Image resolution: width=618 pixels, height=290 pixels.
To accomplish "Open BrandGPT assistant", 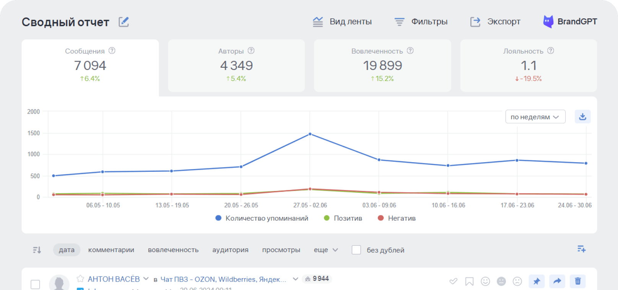I will (x=570, y=22).
